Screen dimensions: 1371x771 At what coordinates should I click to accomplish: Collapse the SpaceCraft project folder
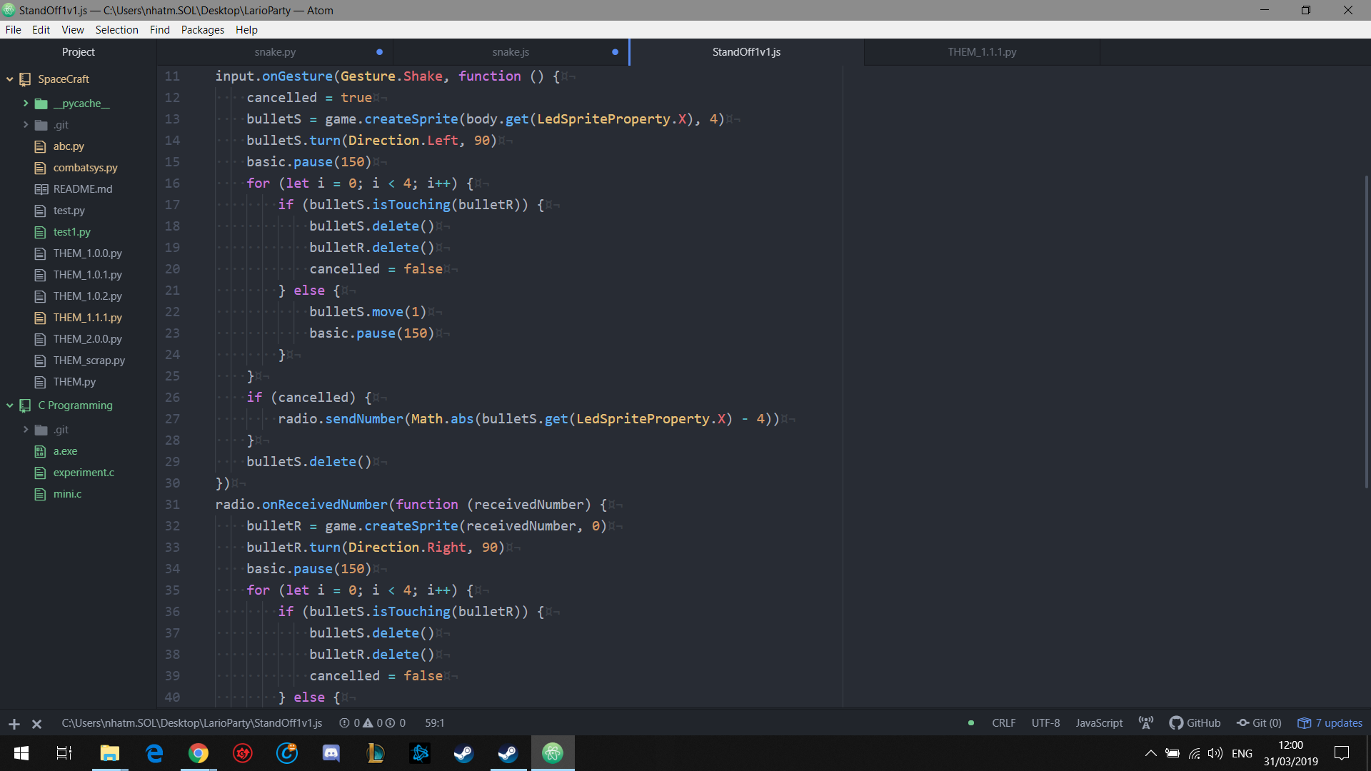pos(10,79)
